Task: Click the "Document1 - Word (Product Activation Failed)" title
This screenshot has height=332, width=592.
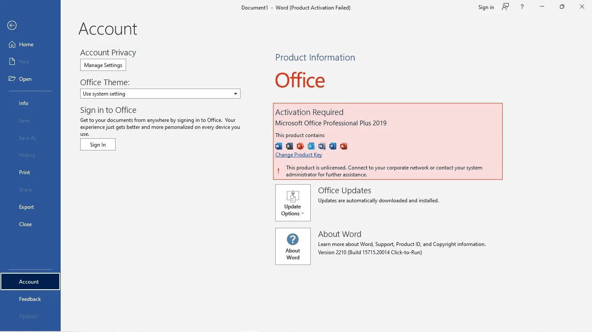Action: 296,7
